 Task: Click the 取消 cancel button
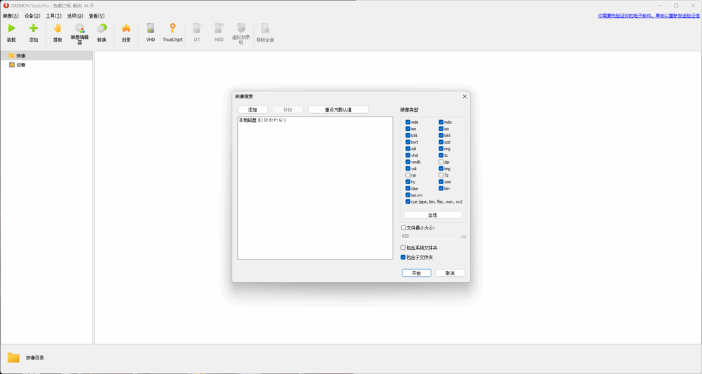pyautogui.click(x=450, y=273)
